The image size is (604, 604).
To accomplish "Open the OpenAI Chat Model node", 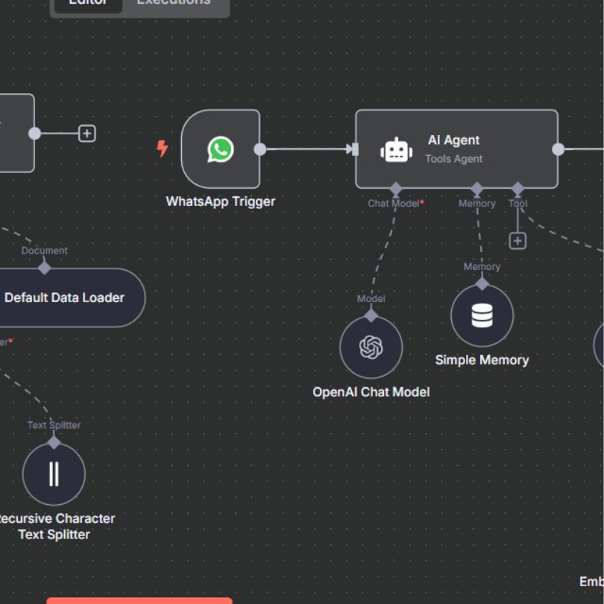I will (x=371, y=347).
